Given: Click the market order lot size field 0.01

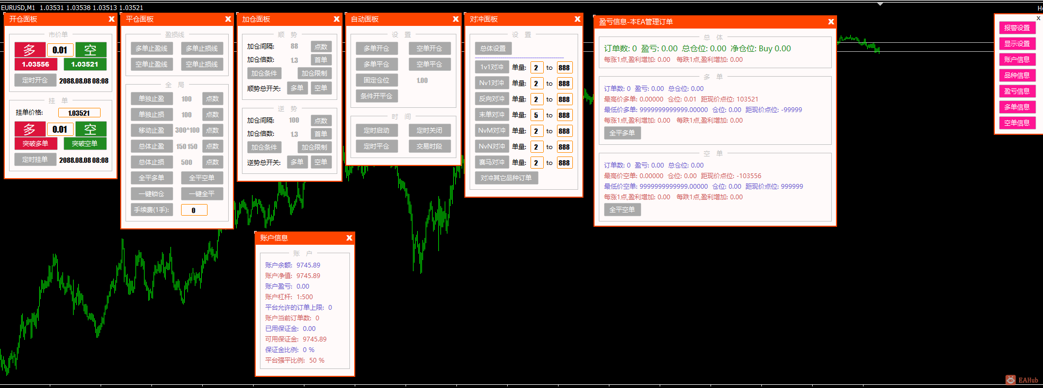Looking at the screenshot, I should pyautogui.click(x=60, y=50).
